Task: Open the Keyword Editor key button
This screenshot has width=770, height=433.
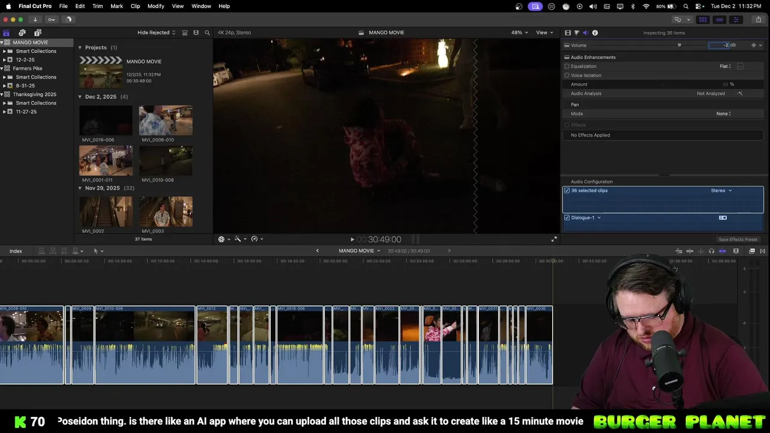Action: tap(52, 19)
